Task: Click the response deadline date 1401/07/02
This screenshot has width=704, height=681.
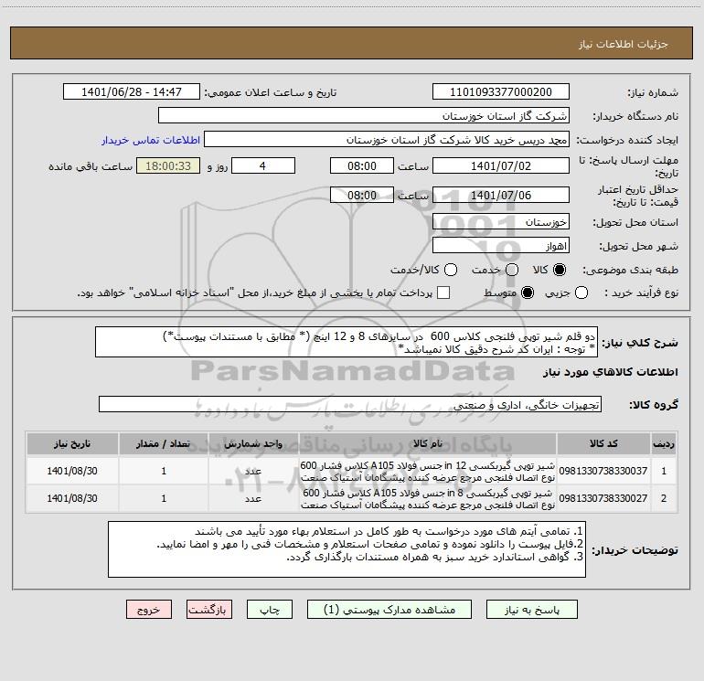Action: [x=501, y=165]
